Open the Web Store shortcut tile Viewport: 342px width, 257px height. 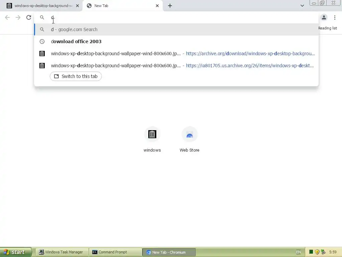tap(189, 139)
